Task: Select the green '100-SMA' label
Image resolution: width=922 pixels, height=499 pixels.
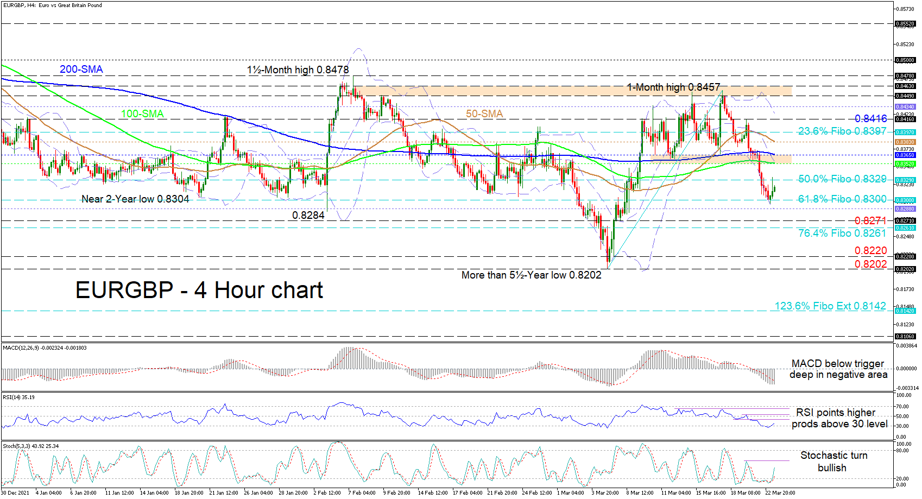Action: pyautogui.click(x=142, y=113)
